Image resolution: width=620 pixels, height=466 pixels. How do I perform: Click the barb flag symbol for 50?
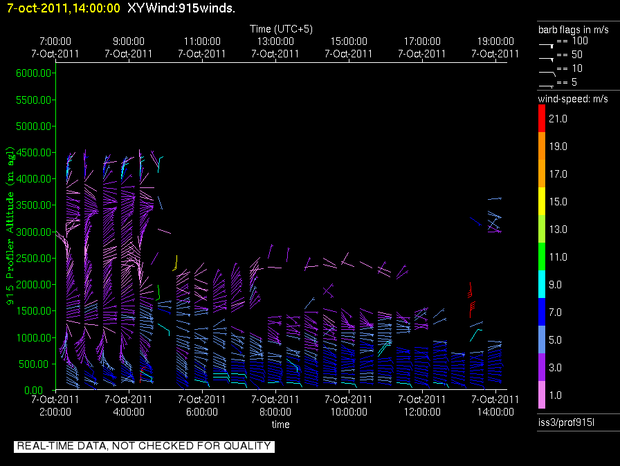pyautogui.click(x=547, y=59)
